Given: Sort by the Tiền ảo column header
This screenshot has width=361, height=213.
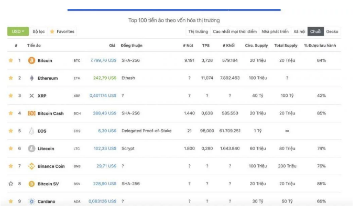Looking at the screenshot, I should [34, 46].
